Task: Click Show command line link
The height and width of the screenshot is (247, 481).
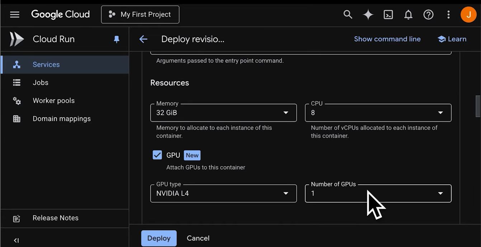Action: click(387, 39)
